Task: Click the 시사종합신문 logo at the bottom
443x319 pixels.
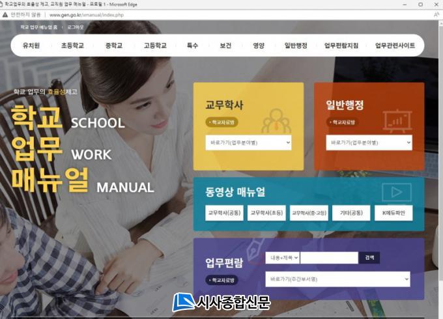Action: pyautogui.click(x=221, y=303)
